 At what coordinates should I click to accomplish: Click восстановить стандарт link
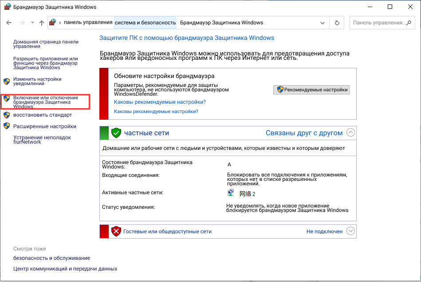[x=42, y=115]
